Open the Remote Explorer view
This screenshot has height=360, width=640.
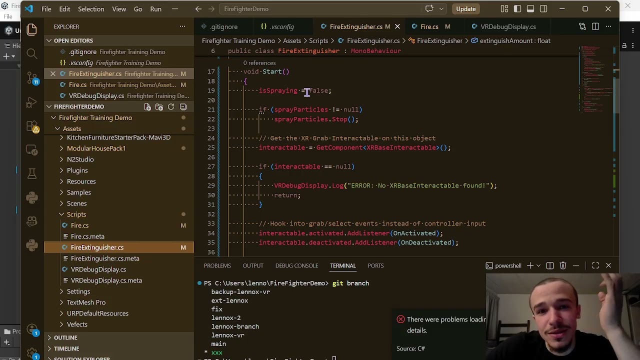pos(31,150)
